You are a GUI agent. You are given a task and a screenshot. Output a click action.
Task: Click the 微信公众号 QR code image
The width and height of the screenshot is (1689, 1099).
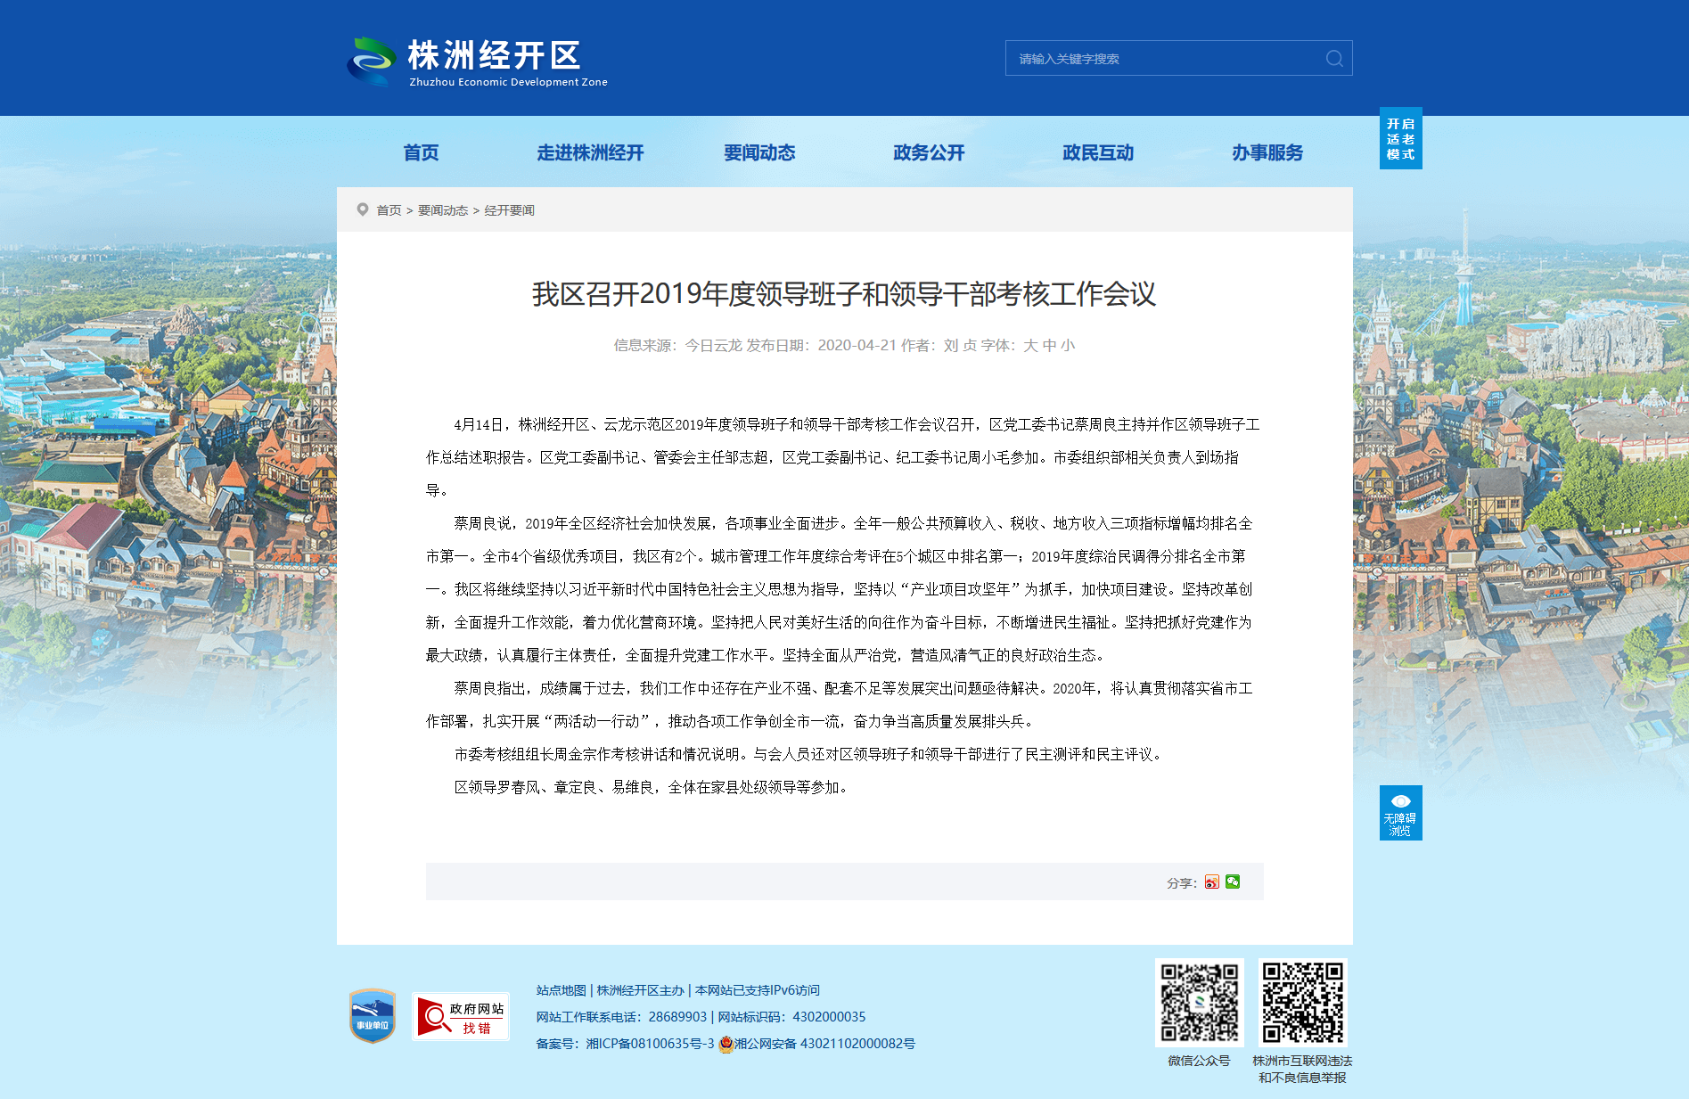(1199, 1003)
